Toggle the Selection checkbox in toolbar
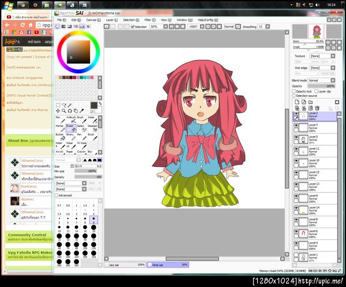346x287 pixels. click(x=133, y=27)
